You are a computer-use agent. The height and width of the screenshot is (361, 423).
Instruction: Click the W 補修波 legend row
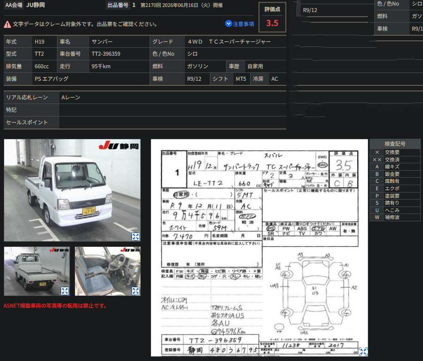pos(395,217)
